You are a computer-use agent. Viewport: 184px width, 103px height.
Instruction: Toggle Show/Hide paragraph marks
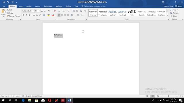85,11
